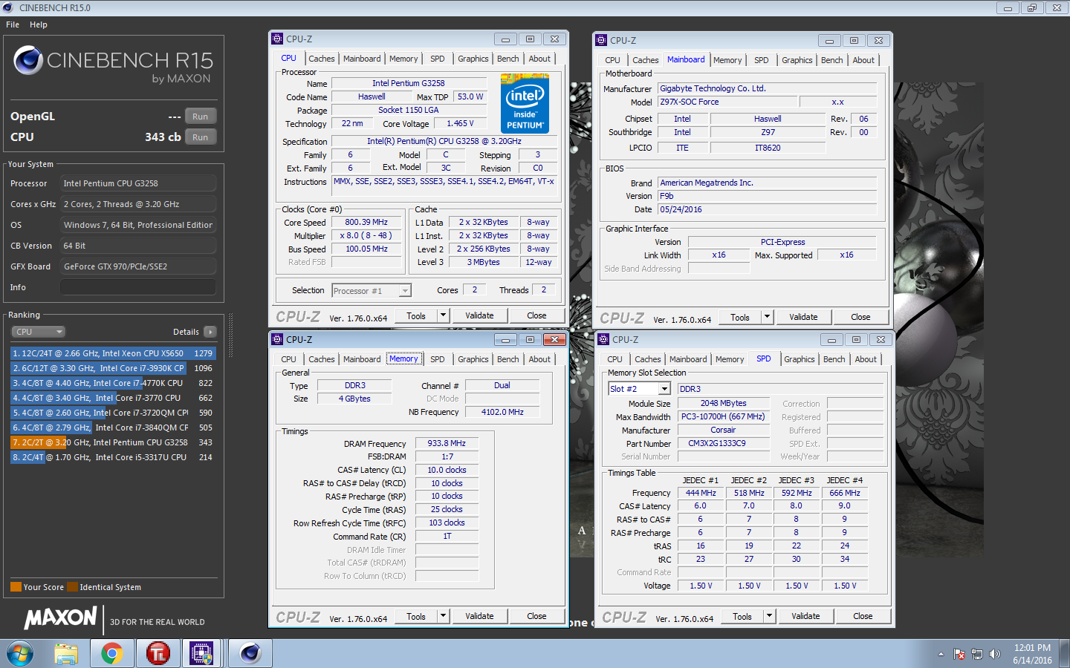Open the red T taskbar application
The width and height of the screenshot is (1070, 668).
tap(158, 654)
